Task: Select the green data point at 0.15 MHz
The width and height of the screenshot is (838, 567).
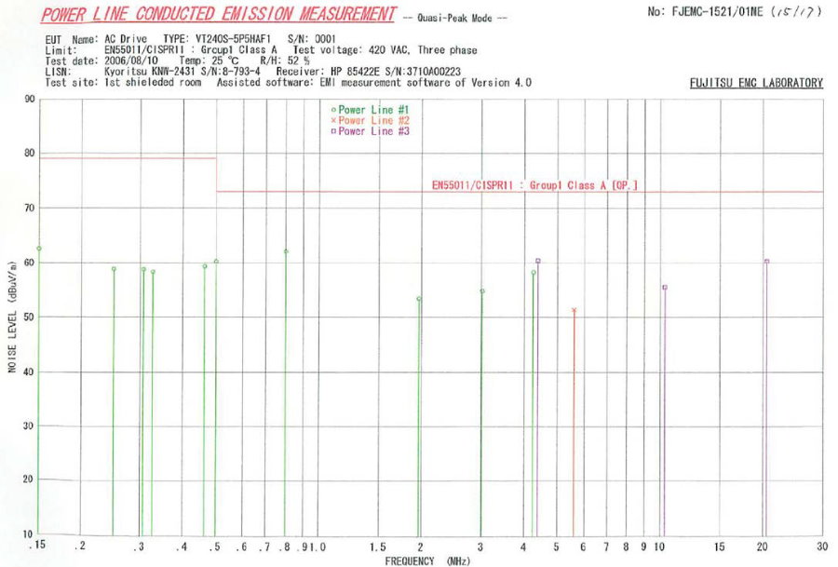Action: pos(39,249)
